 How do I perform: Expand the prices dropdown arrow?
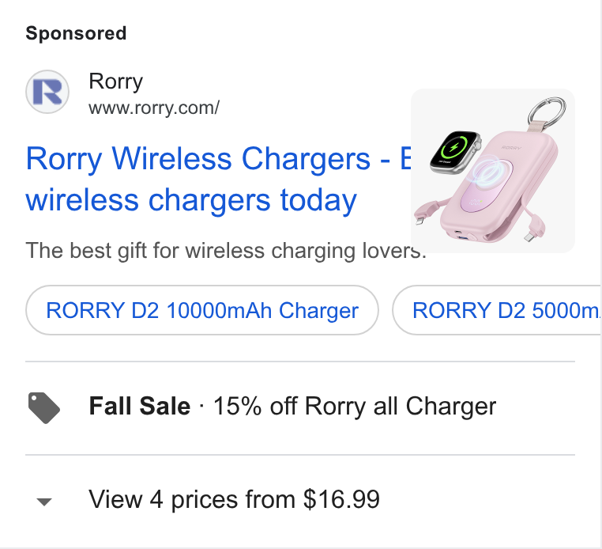point(44,502)
